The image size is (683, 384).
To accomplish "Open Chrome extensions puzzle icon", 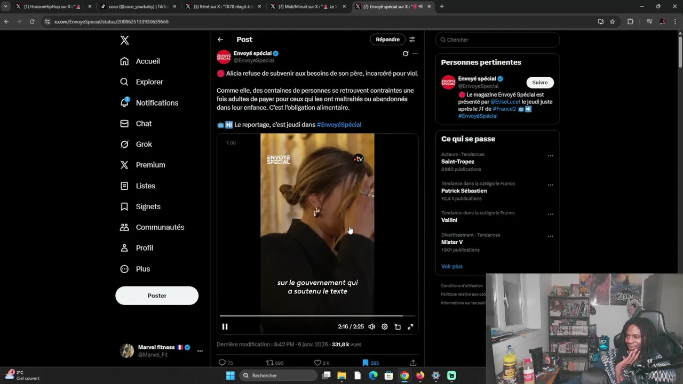I will (630, 22).
